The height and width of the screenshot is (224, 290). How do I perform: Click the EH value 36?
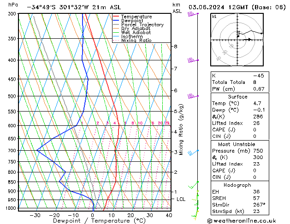256,192
